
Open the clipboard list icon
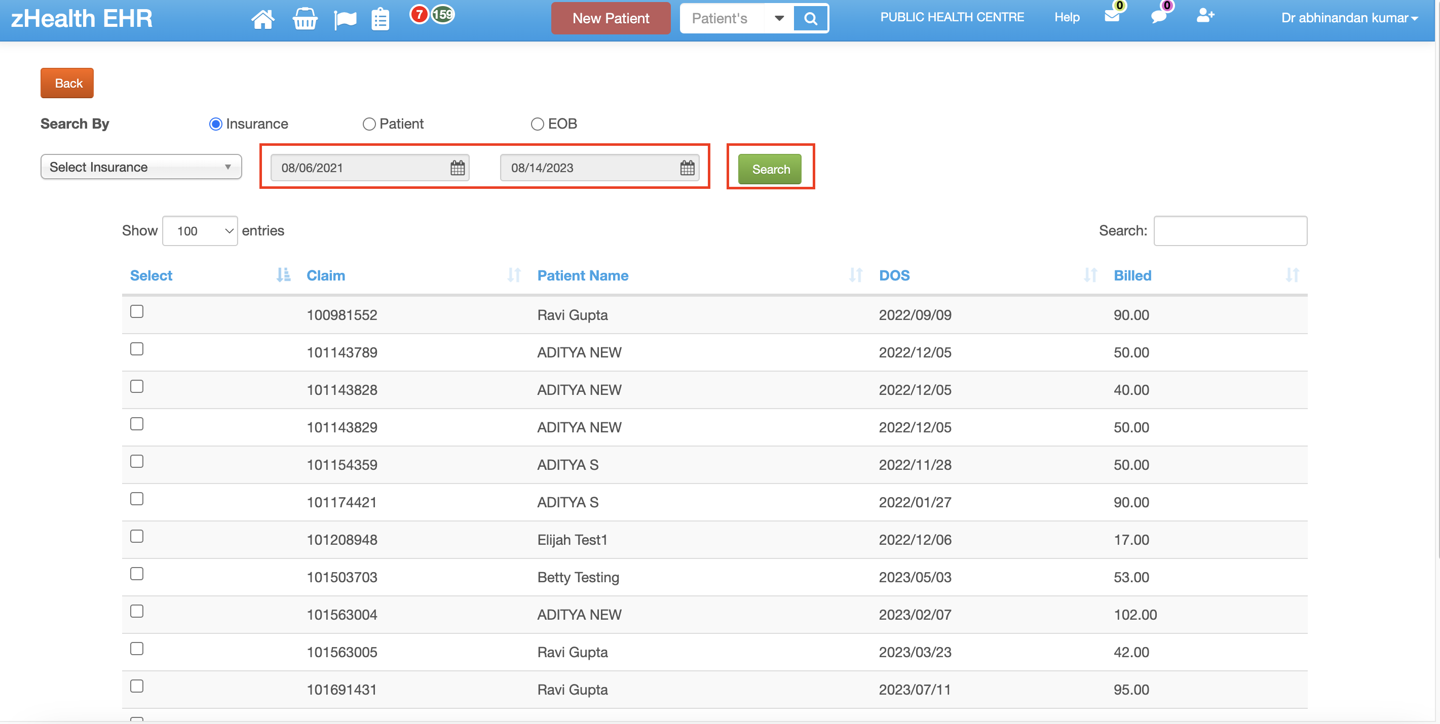click(380, 19)
